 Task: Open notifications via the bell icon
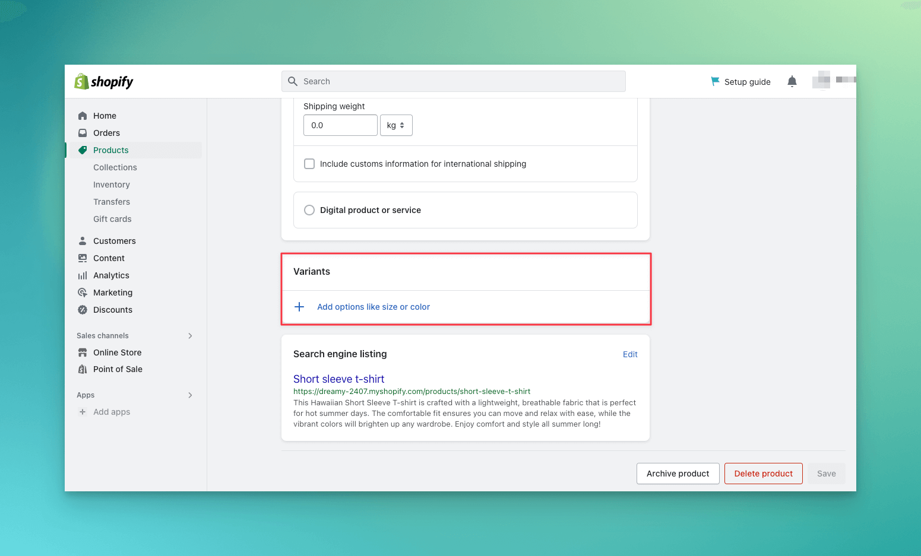[792, 81]
